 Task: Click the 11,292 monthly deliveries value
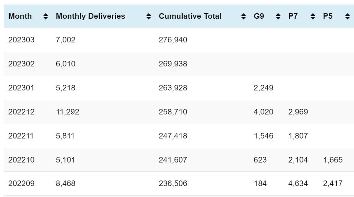(67, 112)
